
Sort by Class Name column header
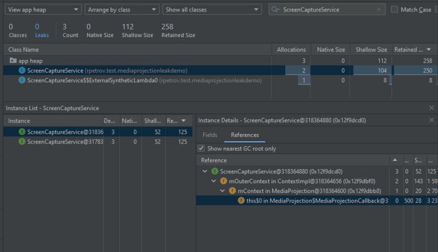pos(137,50)
